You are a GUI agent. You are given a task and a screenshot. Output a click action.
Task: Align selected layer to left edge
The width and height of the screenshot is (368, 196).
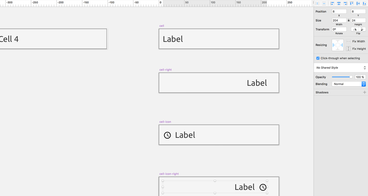(332, 3)
